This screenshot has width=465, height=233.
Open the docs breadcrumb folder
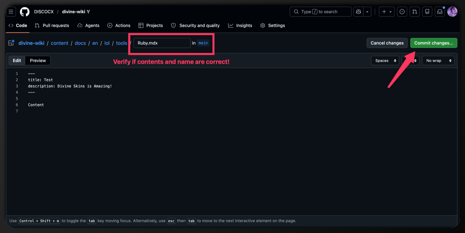tap(80, 43)
